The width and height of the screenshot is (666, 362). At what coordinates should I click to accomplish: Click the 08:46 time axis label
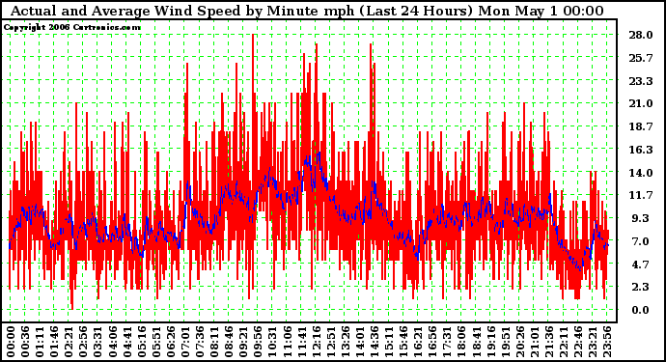pos(229,342)
